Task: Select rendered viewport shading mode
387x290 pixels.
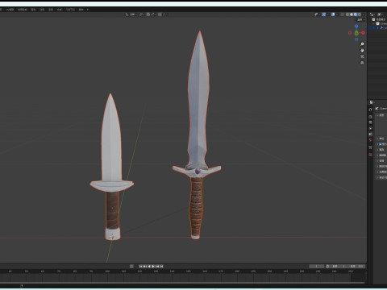Action: (360, 14)
